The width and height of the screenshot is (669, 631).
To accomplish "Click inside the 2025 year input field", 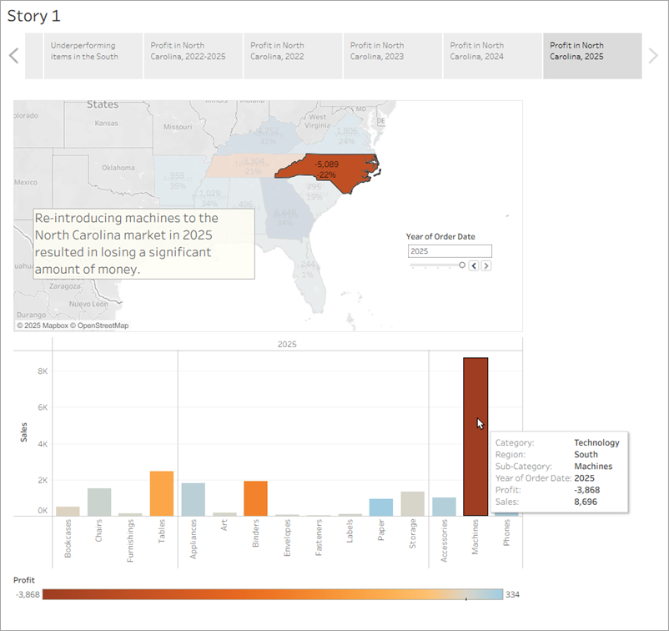I will point(450,250).
